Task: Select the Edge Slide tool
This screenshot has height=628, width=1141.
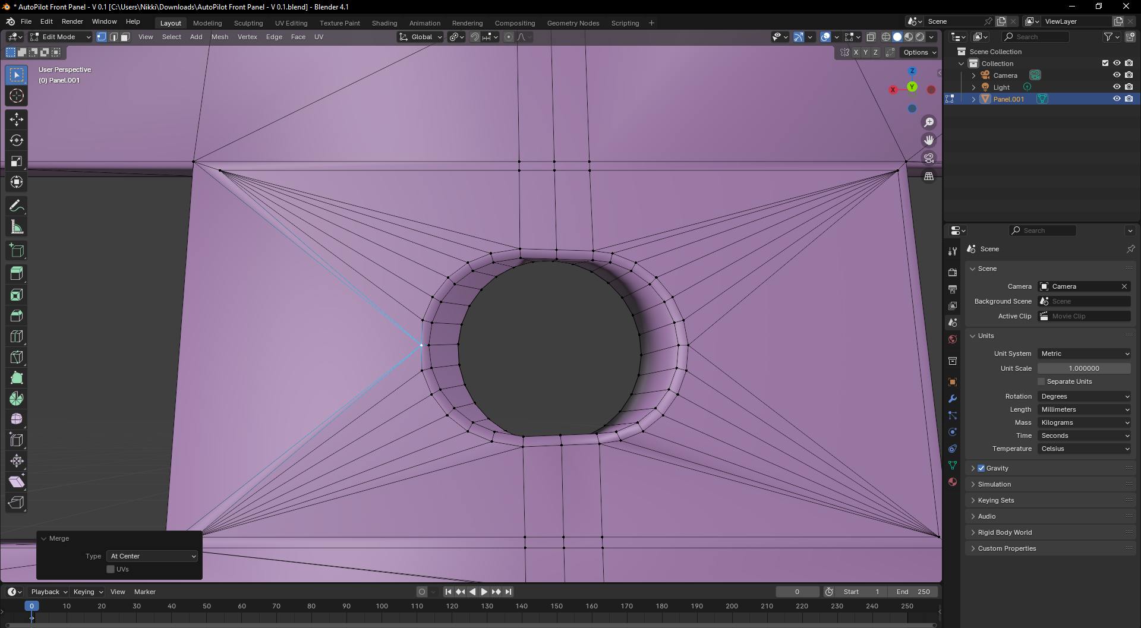Action: 17,440
